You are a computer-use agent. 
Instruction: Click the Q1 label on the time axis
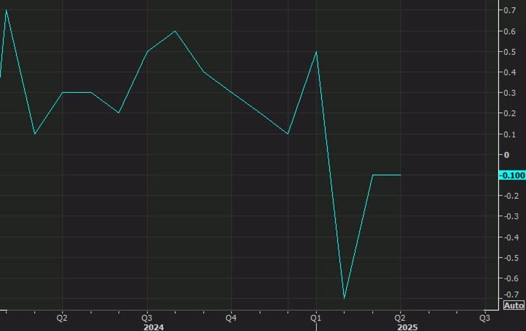click(x=316, y=318)
